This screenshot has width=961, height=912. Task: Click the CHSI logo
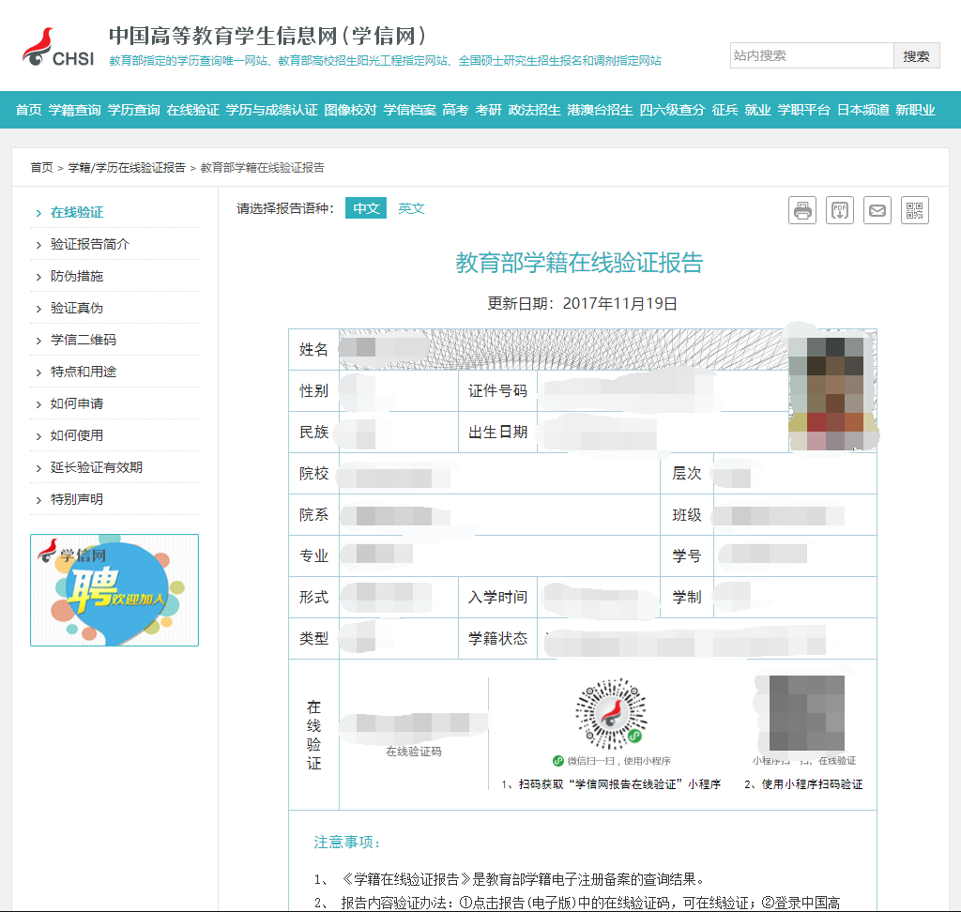click(x=58, y=49)
